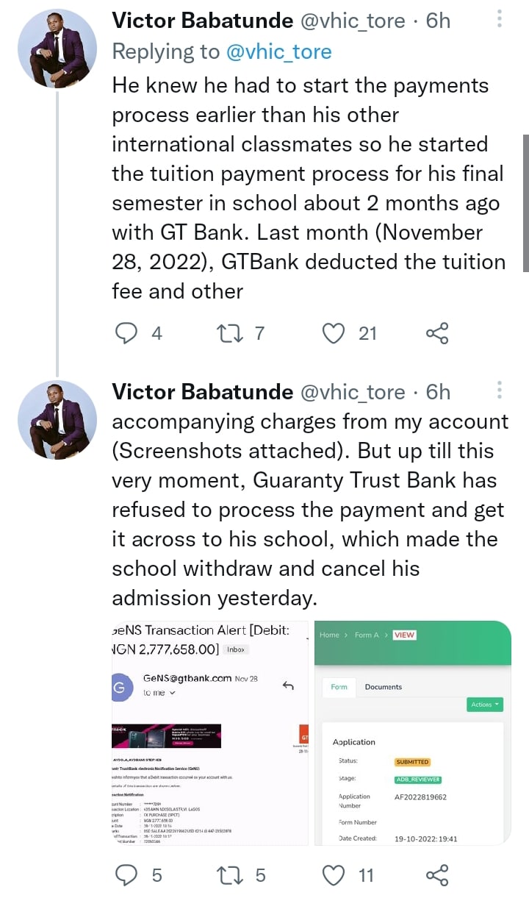
Task: Click the @vhic_tore reply mention link
Action: [279, 51]
